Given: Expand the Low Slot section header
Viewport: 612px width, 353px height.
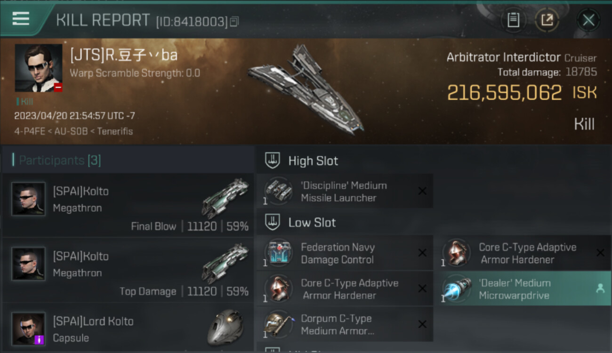Looking at the screenshot, I should point(345,223).
